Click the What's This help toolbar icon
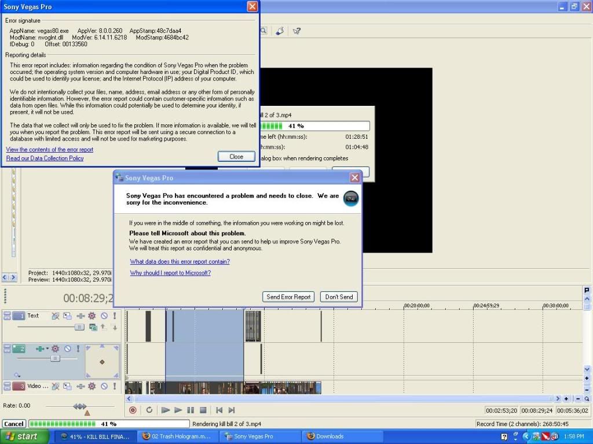This screenshot has width=593, height=444. point(296,31)
